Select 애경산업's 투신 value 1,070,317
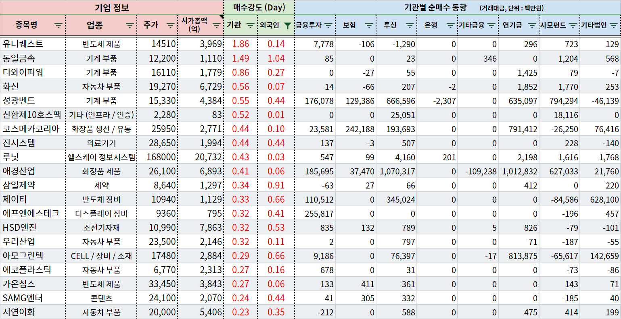The height and width of the screenshot is (319, 621). 397,171
